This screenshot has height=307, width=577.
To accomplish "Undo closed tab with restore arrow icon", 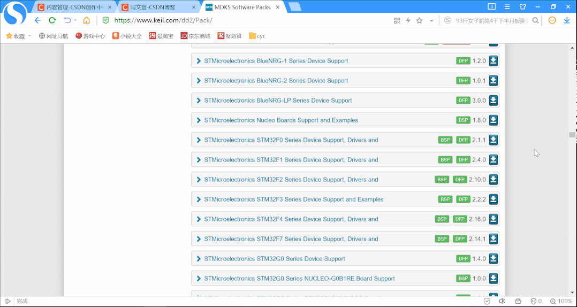I will click(67, 20).
